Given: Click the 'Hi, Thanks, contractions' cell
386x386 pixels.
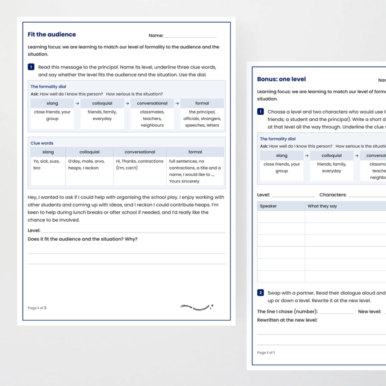Looking at the screenshot, I should point(140,171).
